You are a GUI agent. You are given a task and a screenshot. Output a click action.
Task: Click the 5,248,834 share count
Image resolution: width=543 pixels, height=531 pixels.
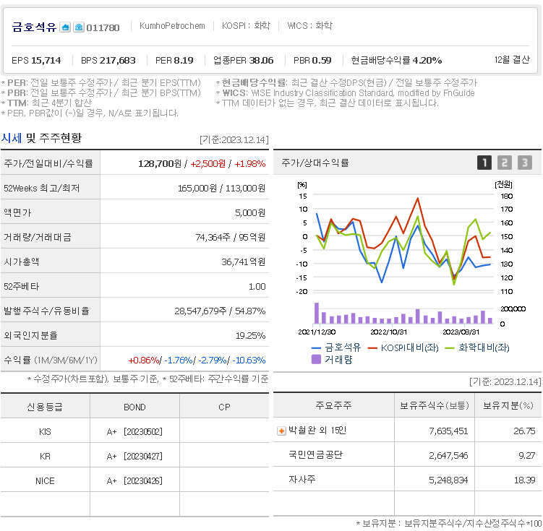pyautogui.click(x=448, y=480)
